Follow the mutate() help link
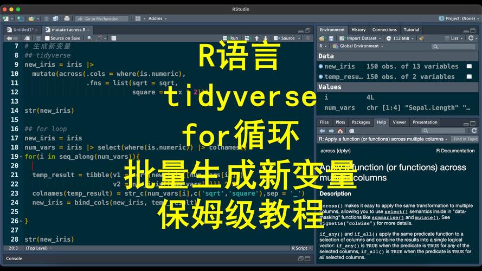This screenshot has width=482, height=271. (x=427, y=217)
